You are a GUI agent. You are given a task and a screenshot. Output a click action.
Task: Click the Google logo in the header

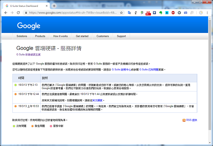pyautogui.click(x=29, y=26)
